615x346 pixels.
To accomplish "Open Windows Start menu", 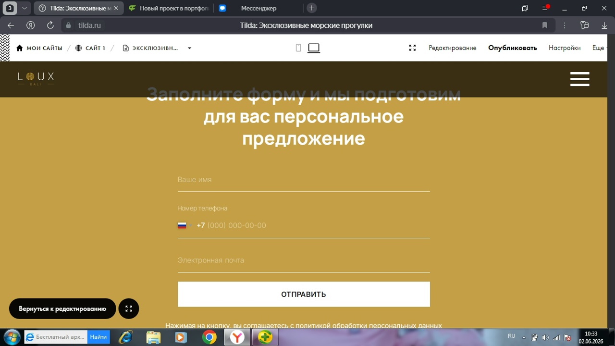I will [11, 337].
